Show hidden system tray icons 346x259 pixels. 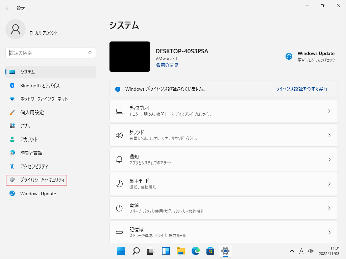pyautogui.click(x=292, y=251)
